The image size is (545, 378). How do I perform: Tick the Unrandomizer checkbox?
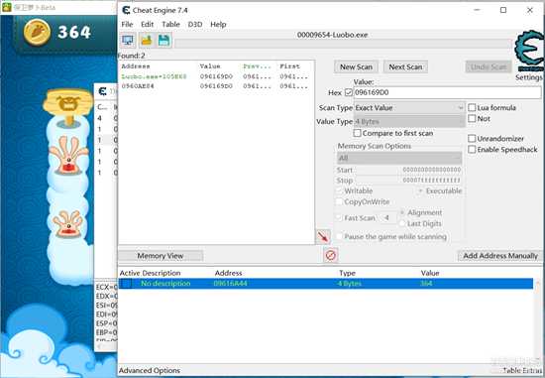tap(472, 139)
